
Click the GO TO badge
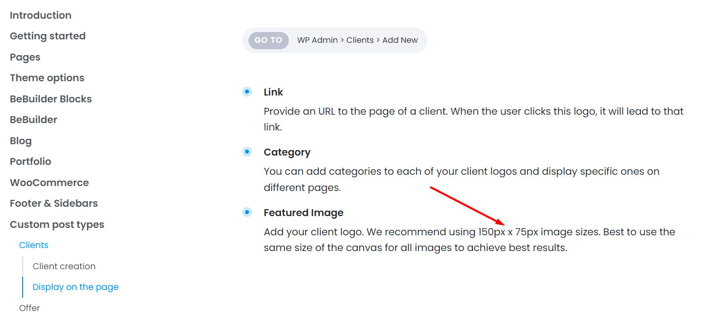268,40
